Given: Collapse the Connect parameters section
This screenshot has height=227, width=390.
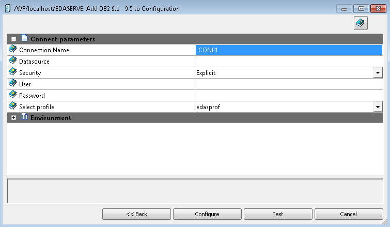Looking at the screenshot, I should click(13, 39).
